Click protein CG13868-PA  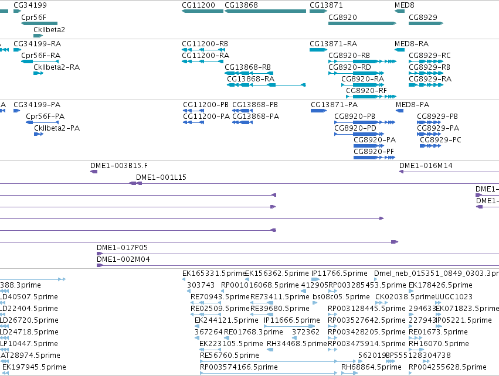[256, 117]
